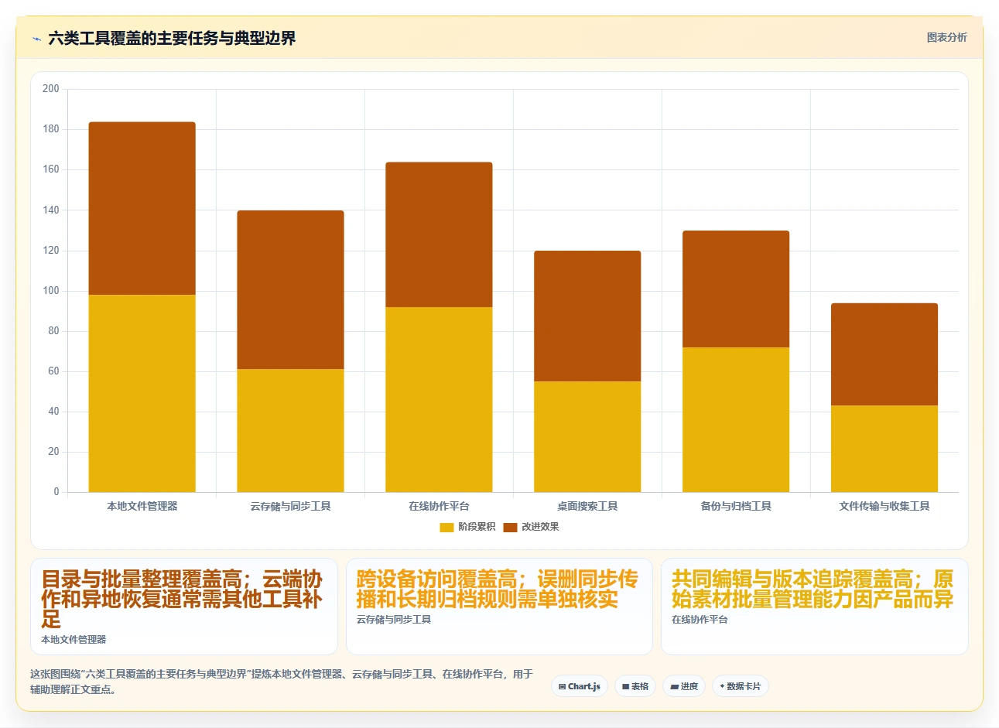Click the summary paragraph starting 这张图围绕
The height and width of the screenshot is (728, 999).
[x=282, y=682]
